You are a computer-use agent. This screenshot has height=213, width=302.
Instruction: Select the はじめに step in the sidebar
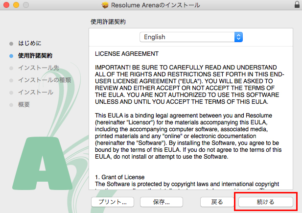[x=30, y=44]
